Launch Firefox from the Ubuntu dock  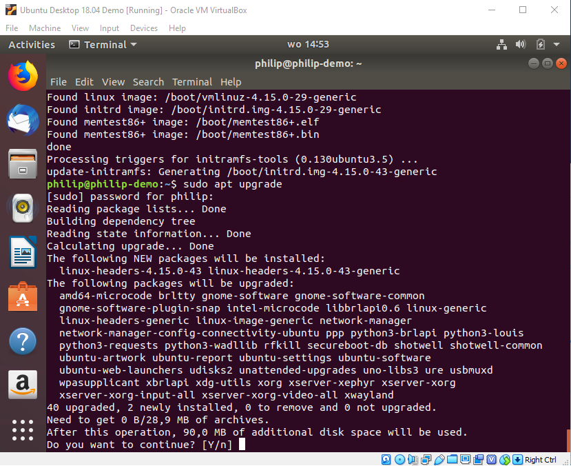[x=23, y=76]
